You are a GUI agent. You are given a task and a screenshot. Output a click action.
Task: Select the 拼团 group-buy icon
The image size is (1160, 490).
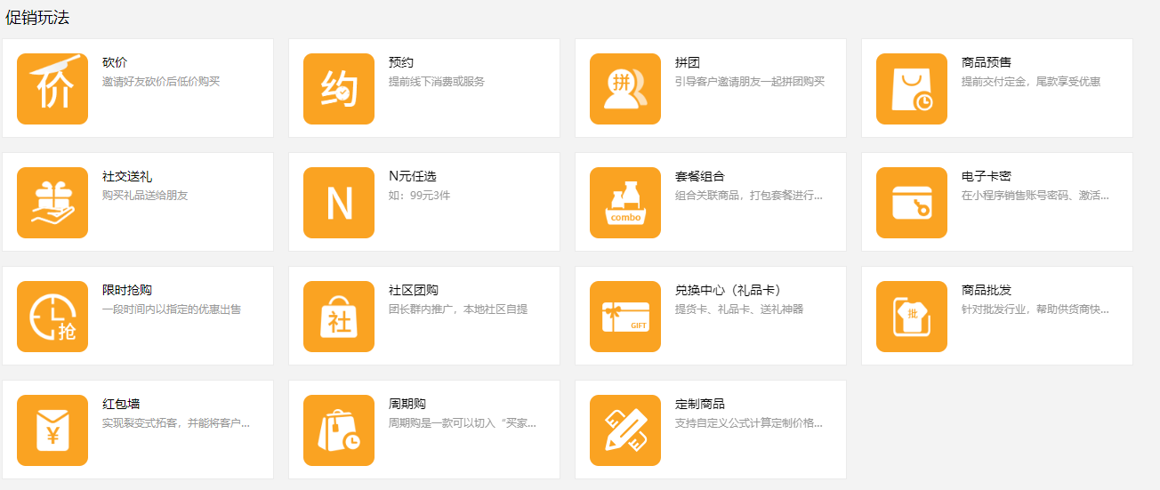[x=625, y=89]
